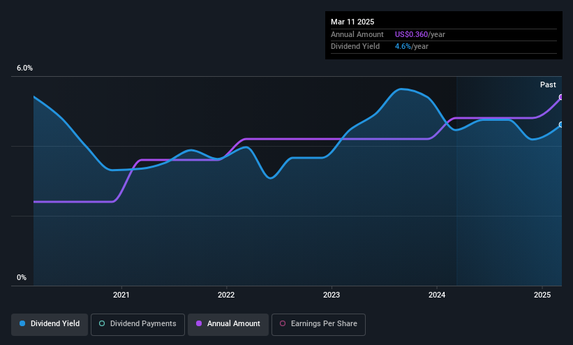Click the 2022 x-axis label
The image size is (573, 345).
click(x=226, y=295)
